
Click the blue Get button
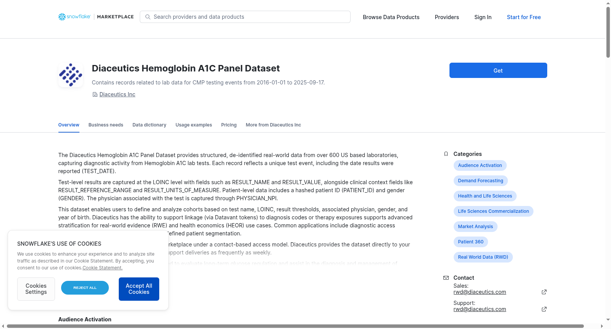[498, 70]
